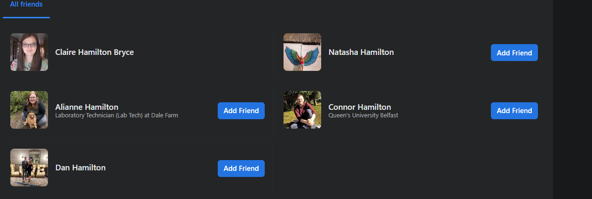Visit Natasha Hamilton's profile via her name
The width and height of the screenshot is (592, 199).
[x=361, y=52]
